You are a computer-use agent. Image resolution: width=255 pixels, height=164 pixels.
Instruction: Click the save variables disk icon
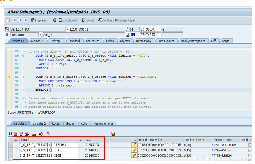(113, 134)
